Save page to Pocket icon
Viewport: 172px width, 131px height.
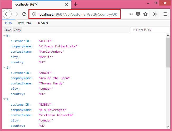pyautogui.click(x=138, y=14)
